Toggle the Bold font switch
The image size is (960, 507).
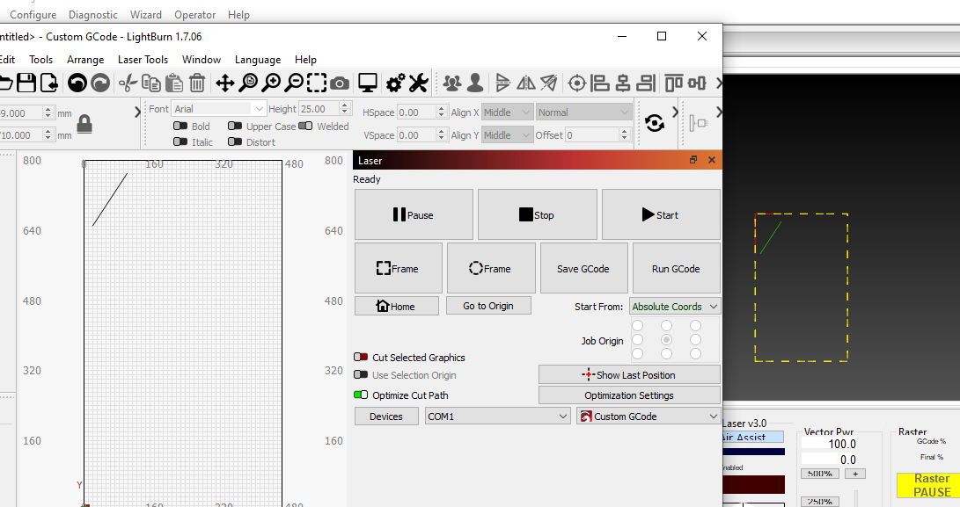point(180,126)
